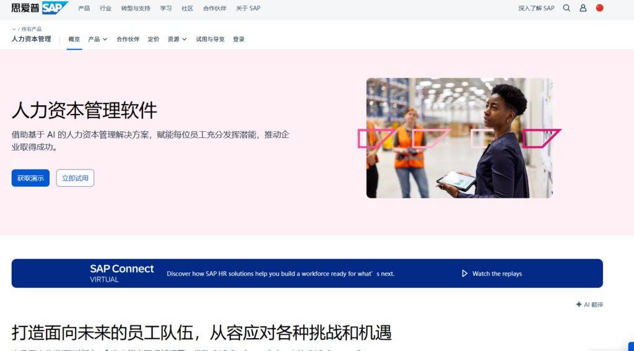Click the 获取演示 button
Screen dimensions: 634x351
30,178
